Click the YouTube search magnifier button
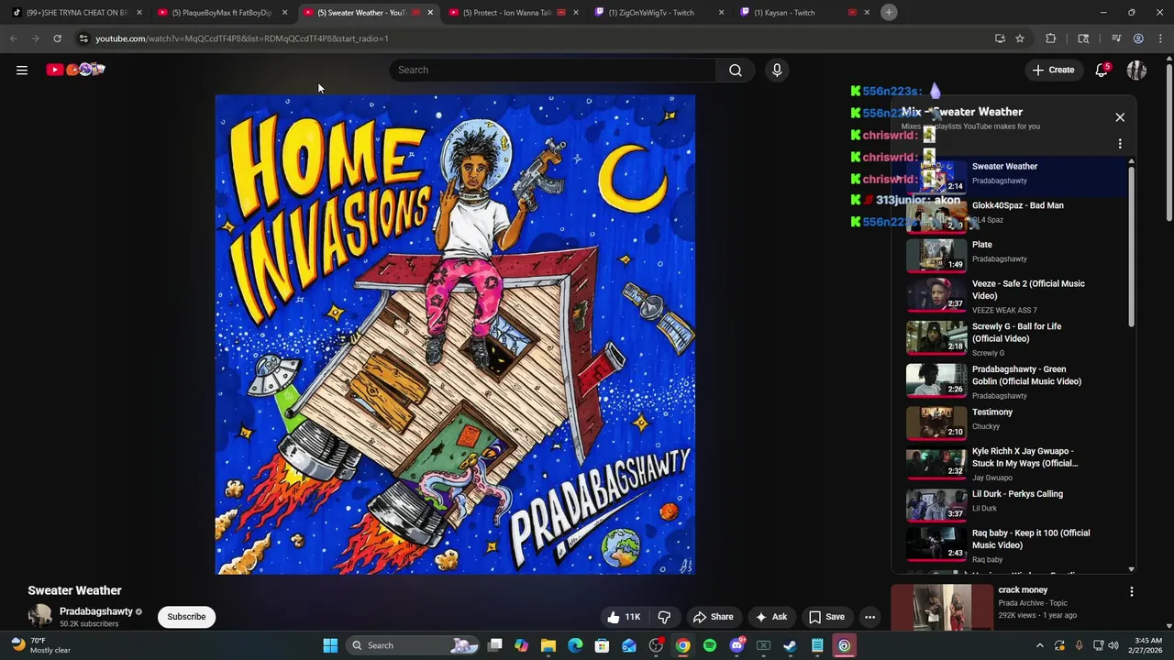 click(736, 70)
